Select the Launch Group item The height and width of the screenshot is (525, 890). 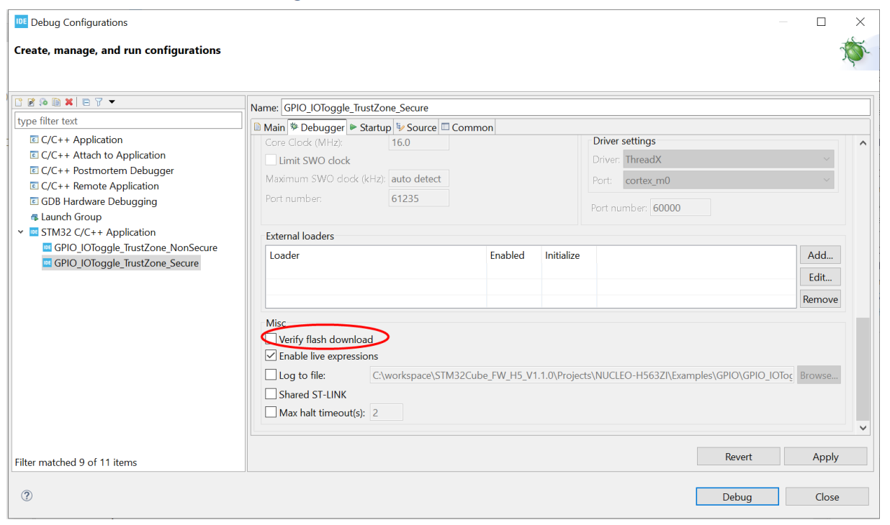pos(66,216)
